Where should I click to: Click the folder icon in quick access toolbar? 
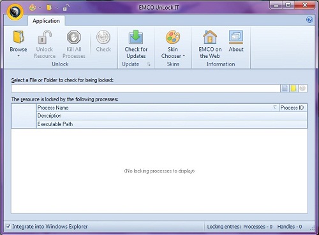(49, 8)
